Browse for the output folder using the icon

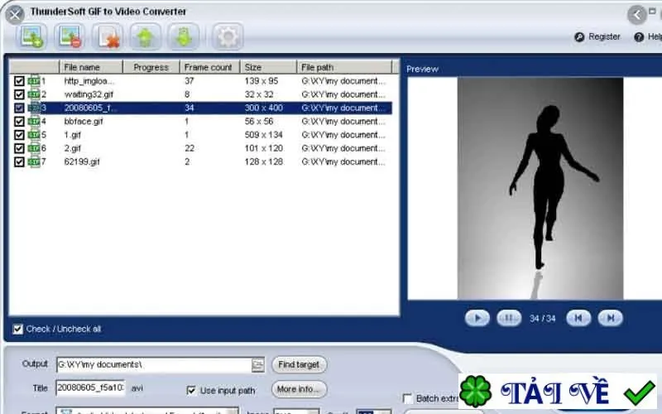point(257,365)
